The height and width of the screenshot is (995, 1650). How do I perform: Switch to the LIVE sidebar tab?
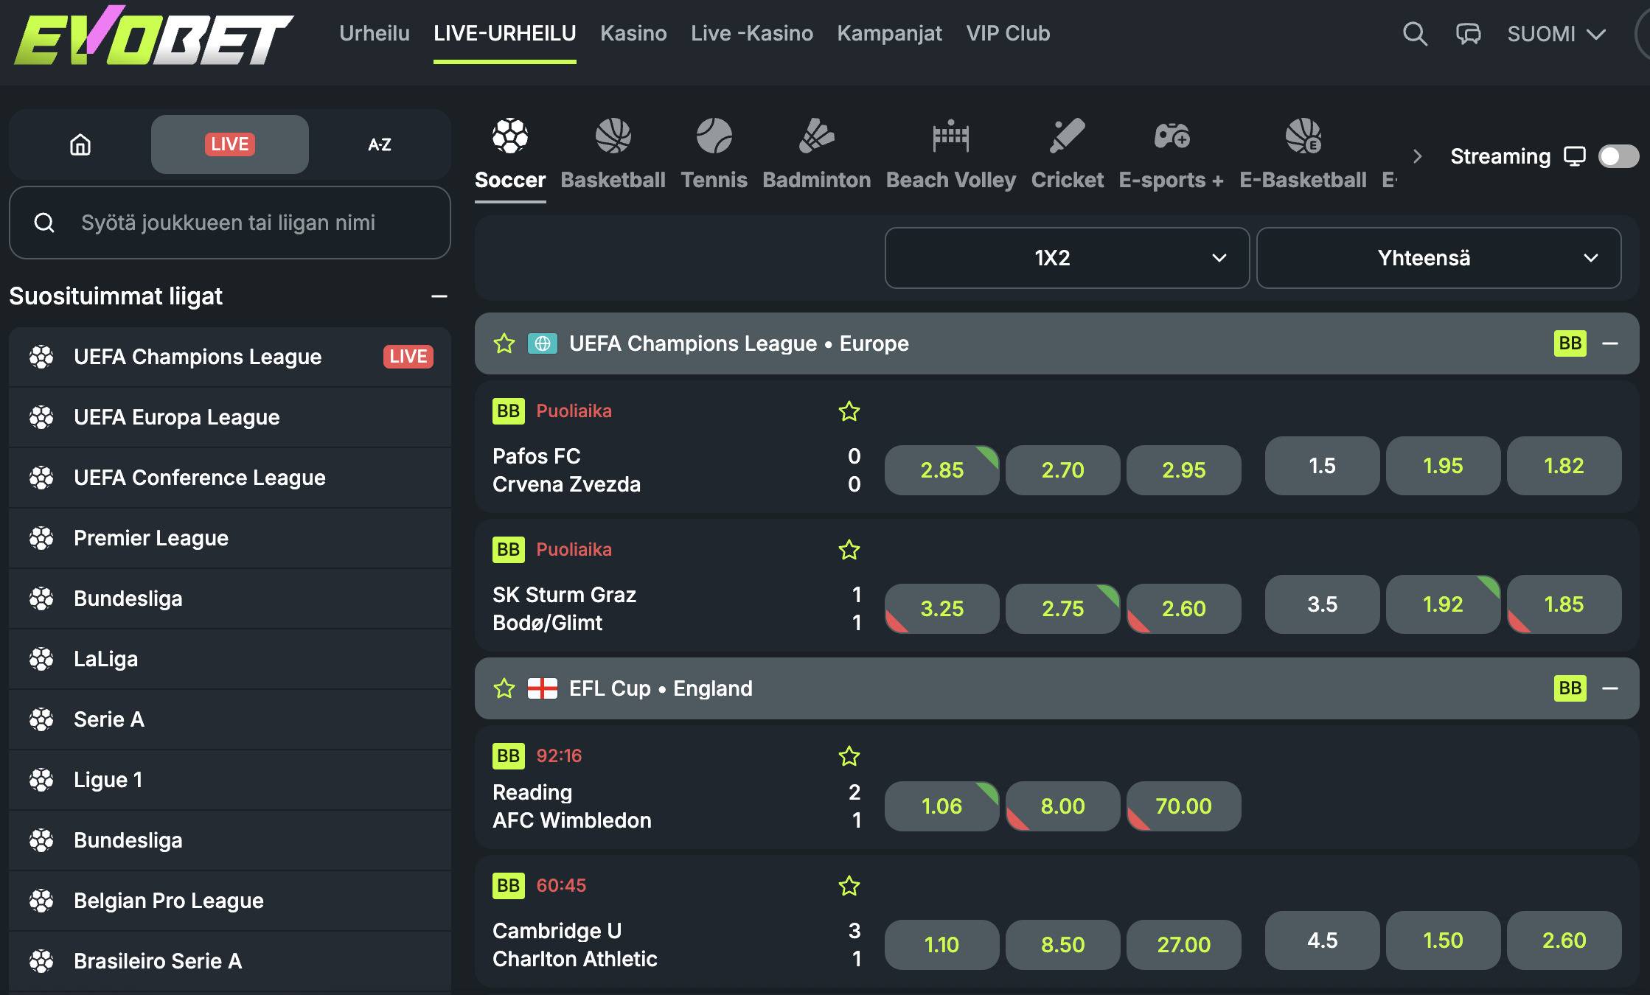tap(230, 144)
